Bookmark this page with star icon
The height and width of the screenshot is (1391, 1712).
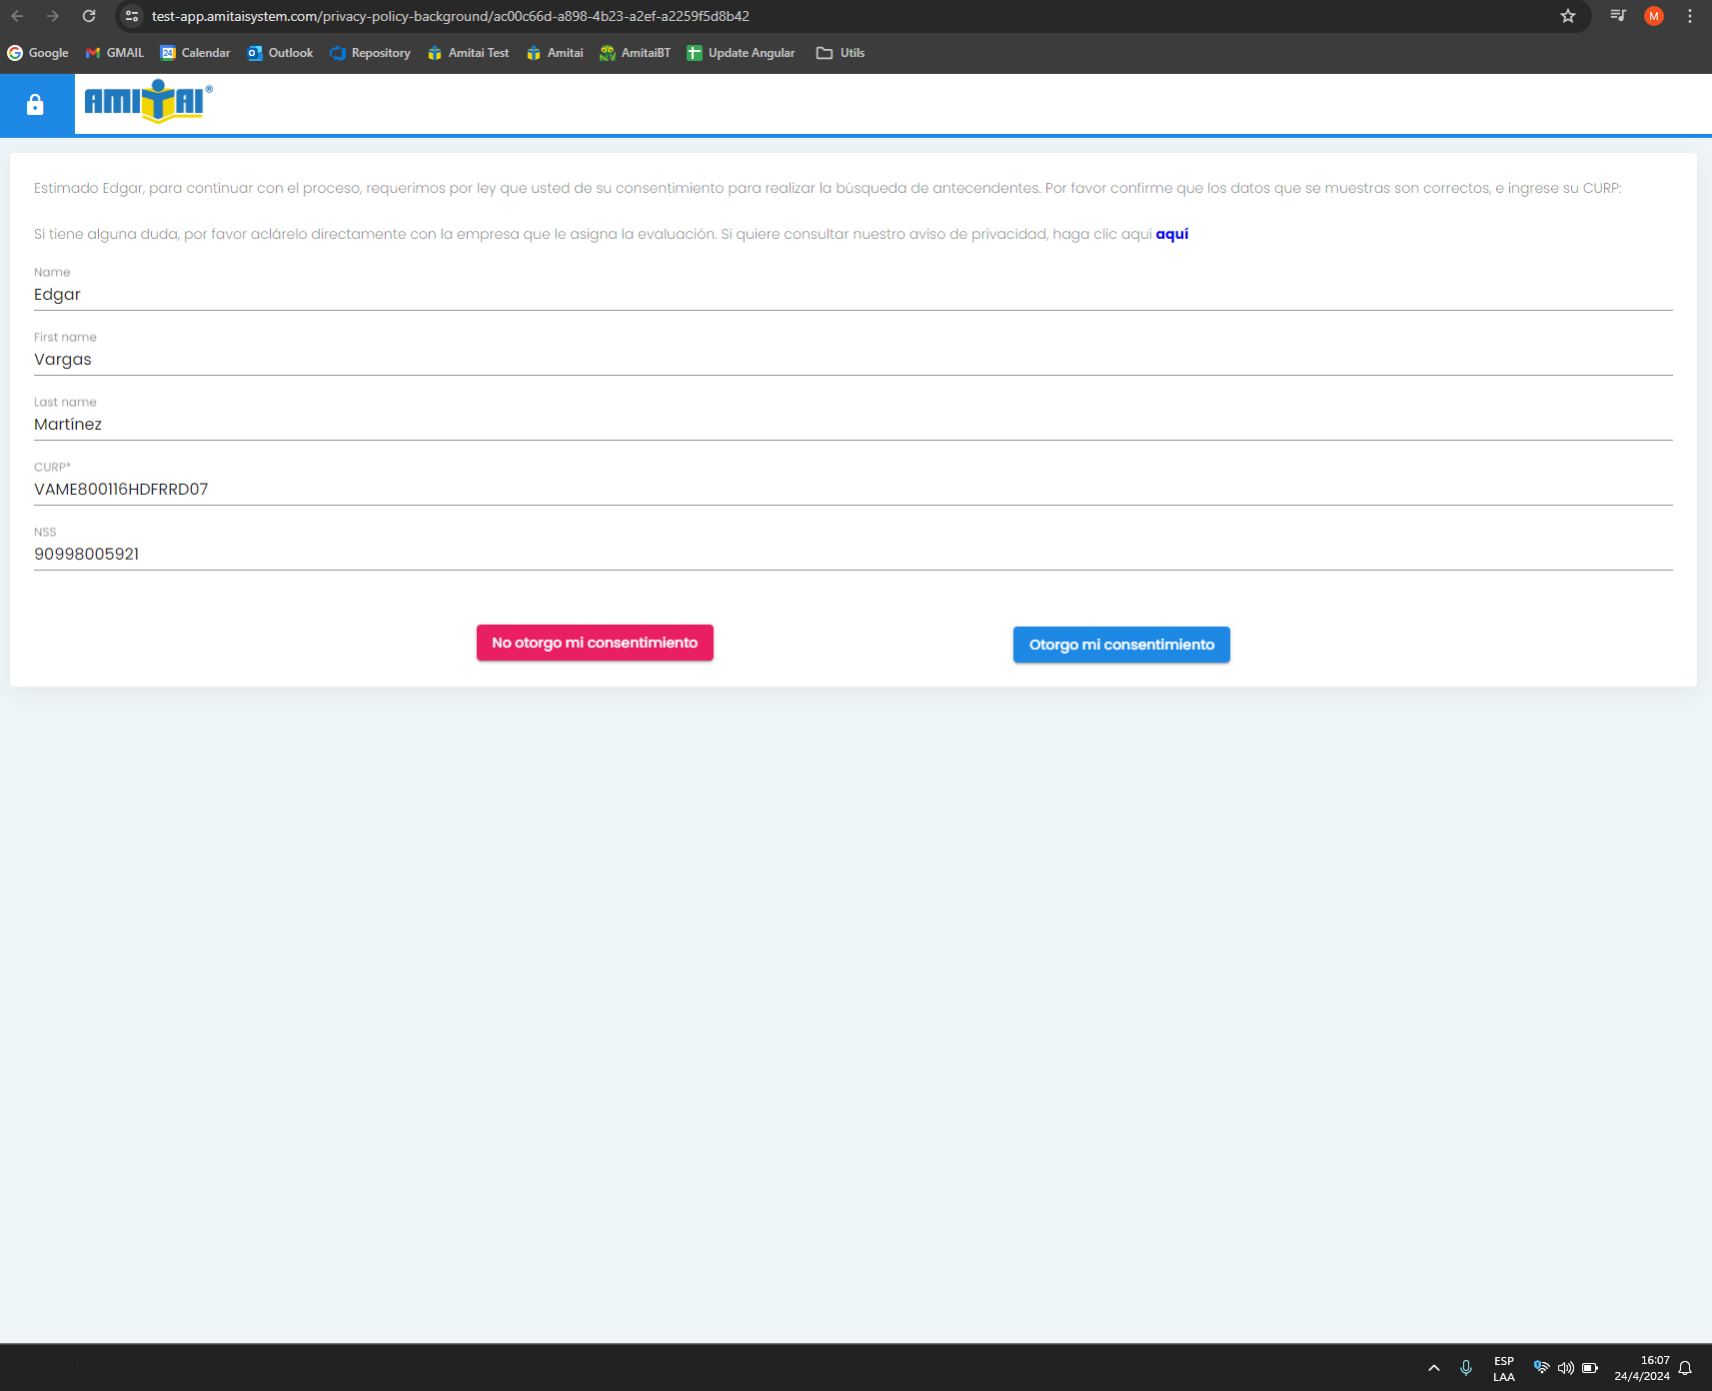[1567, 16]
